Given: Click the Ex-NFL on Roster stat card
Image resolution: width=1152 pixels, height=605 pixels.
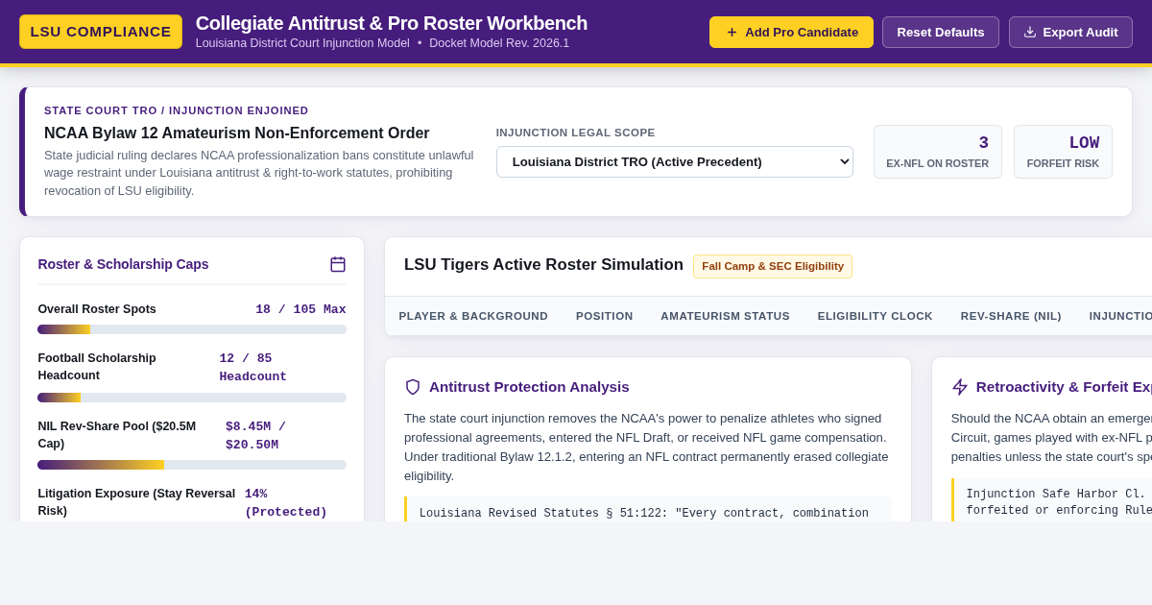Looking at the screenshot, I should click(x=938, y=152).
